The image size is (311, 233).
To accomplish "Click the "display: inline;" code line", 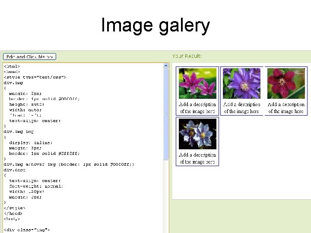I will pos(31,142).
